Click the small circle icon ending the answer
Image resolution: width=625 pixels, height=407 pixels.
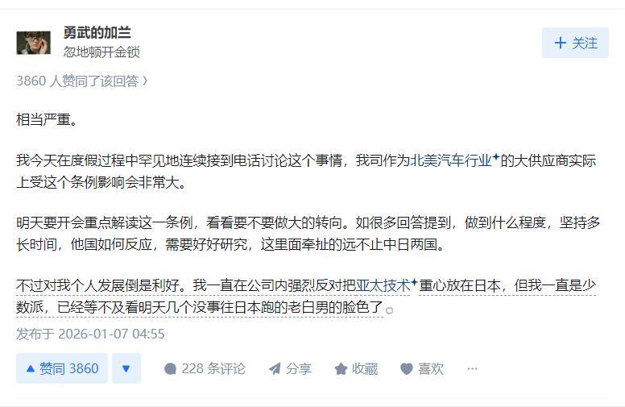coord(390,309)
